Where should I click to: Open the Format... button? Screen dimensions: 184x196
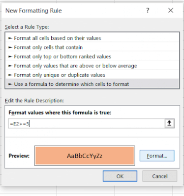coord(157,156)
